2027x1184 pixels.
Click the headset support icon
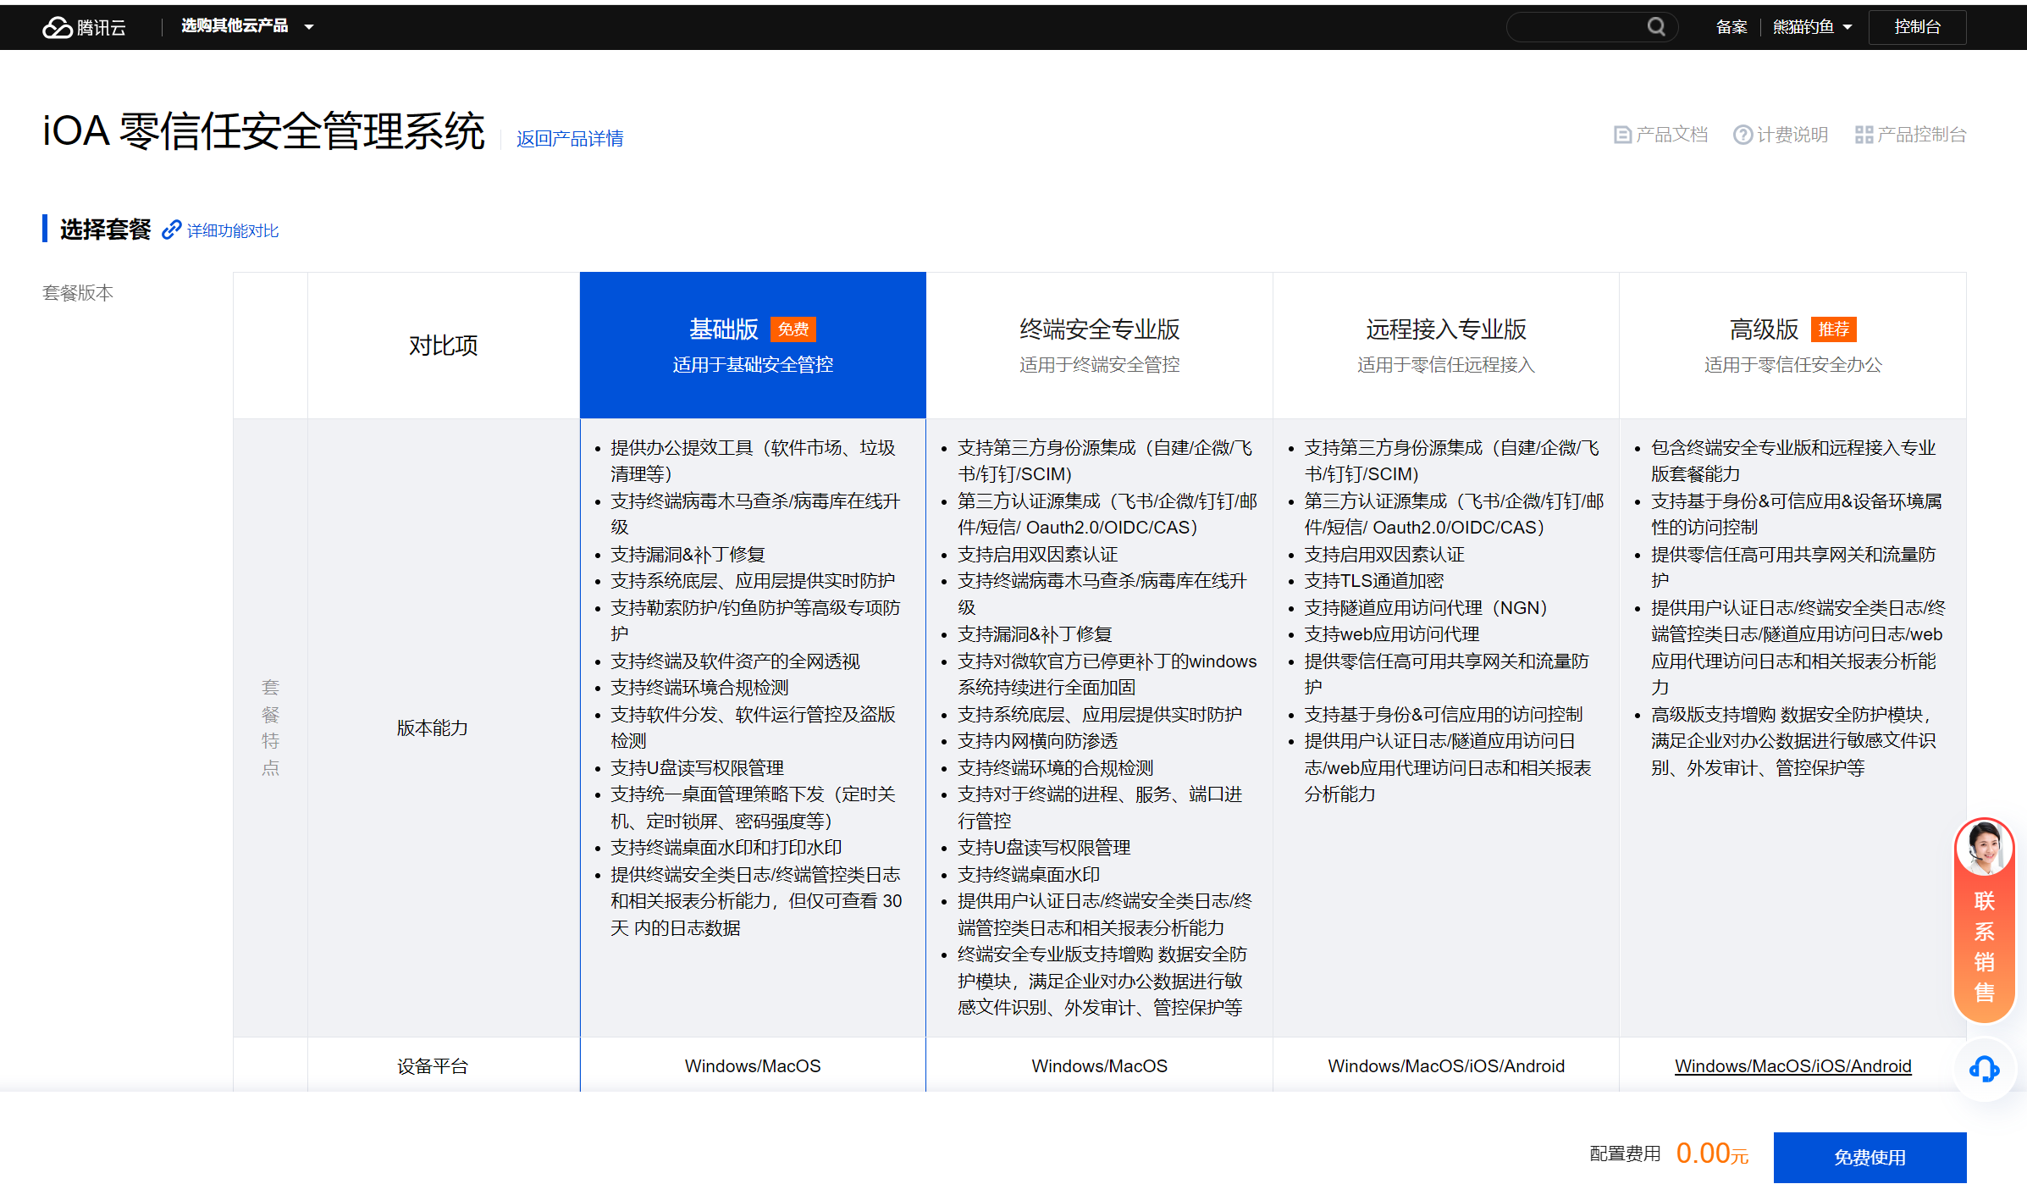pos(1984,1069)
